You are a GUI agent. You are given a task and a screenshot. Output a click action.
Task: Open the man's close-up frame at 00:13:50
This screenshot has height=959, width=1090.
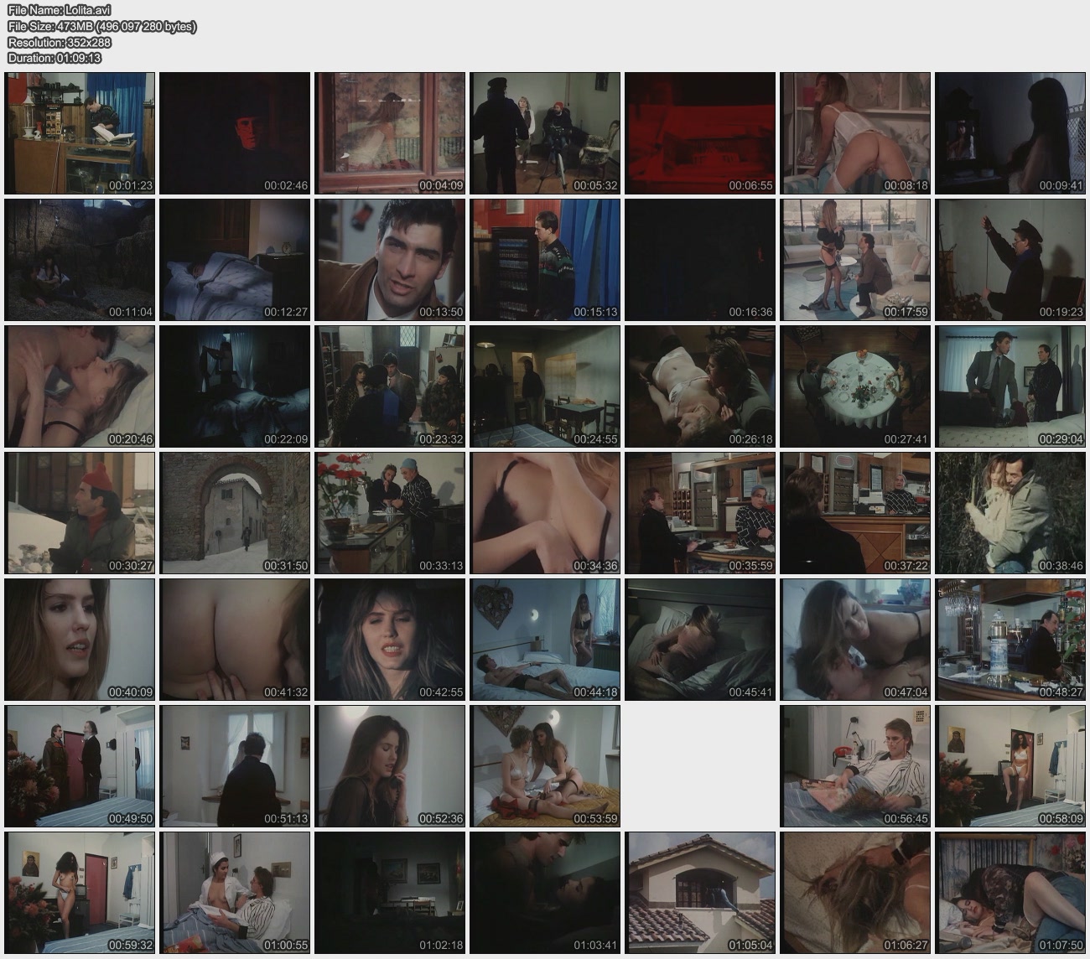pyautogui.click(x=390, y=260)
